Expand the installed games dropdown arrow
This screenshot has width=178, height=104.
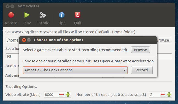tap(125, 70)
